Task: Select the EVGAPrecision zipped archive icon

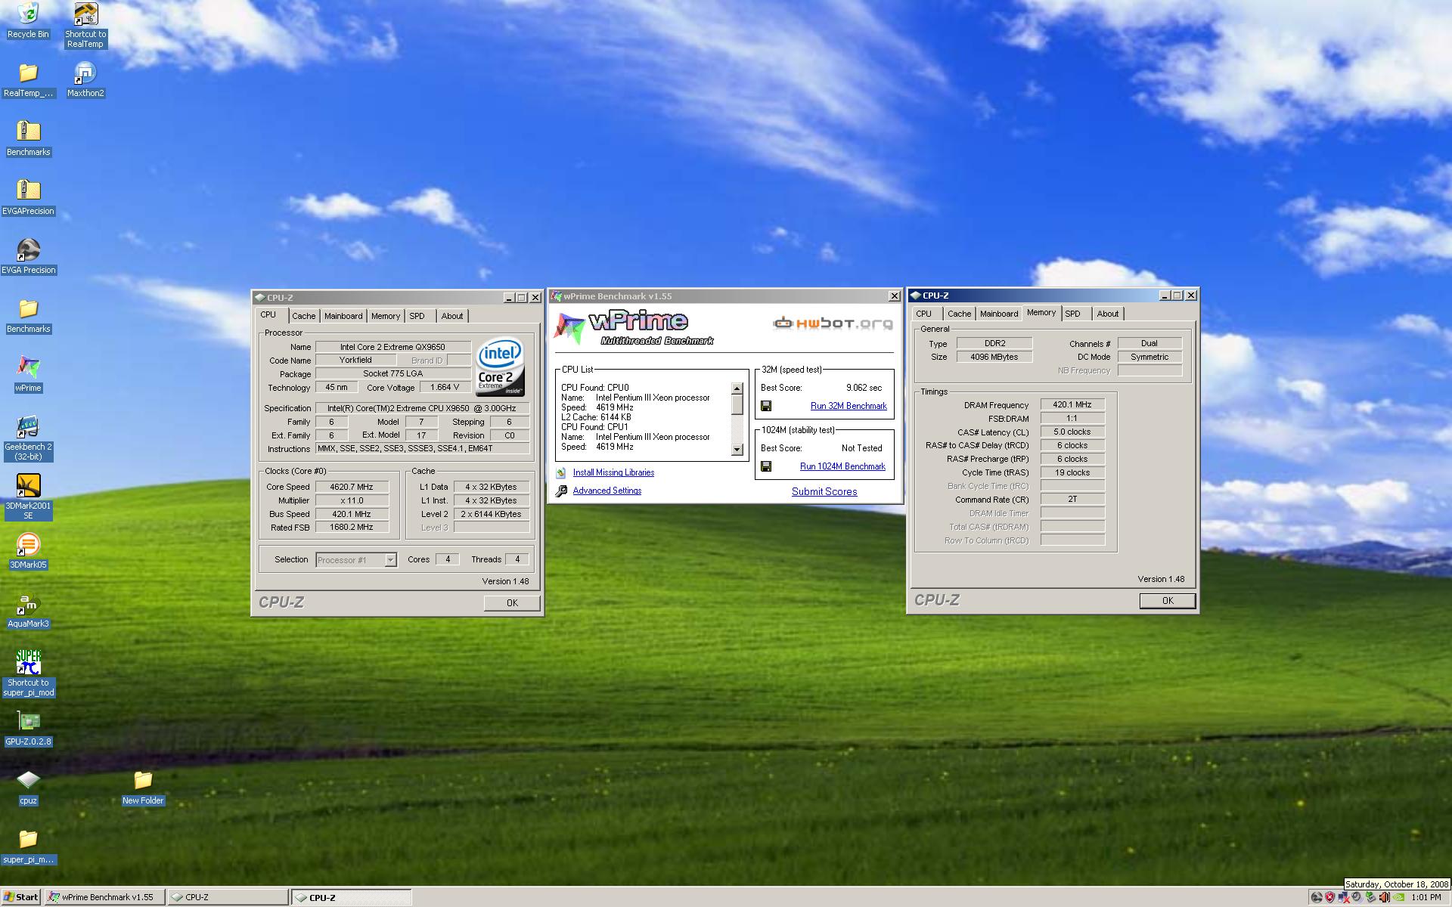Action: (28, 197)
